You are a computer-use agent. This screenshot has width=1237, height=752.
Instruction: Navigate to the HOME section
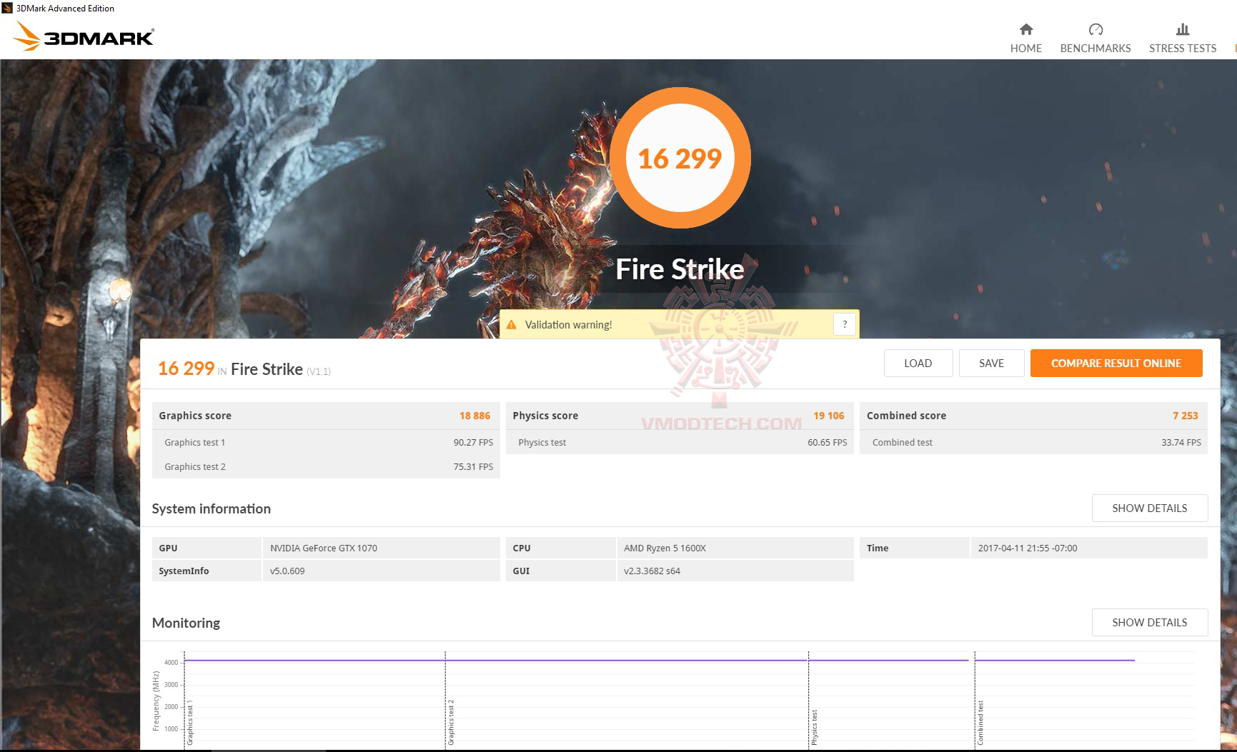pyautogui.click(x=1025, y=48)
